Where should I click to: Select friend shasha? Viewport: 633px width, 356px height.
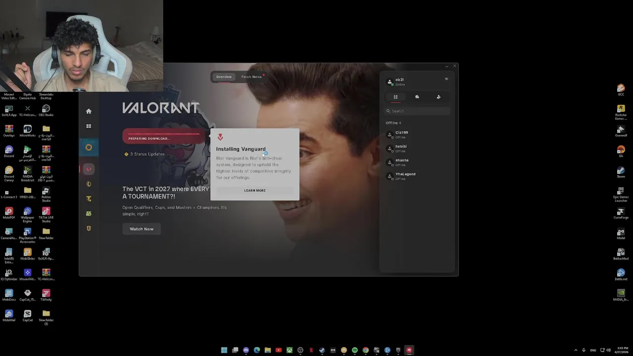tap(417, 162)
